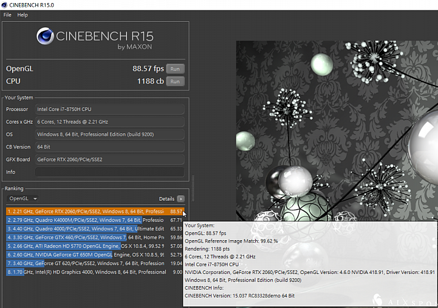Click the panel splitter handle beside Ranking
438x308 pixels.
pyautogui.click(x=193, y=188)
